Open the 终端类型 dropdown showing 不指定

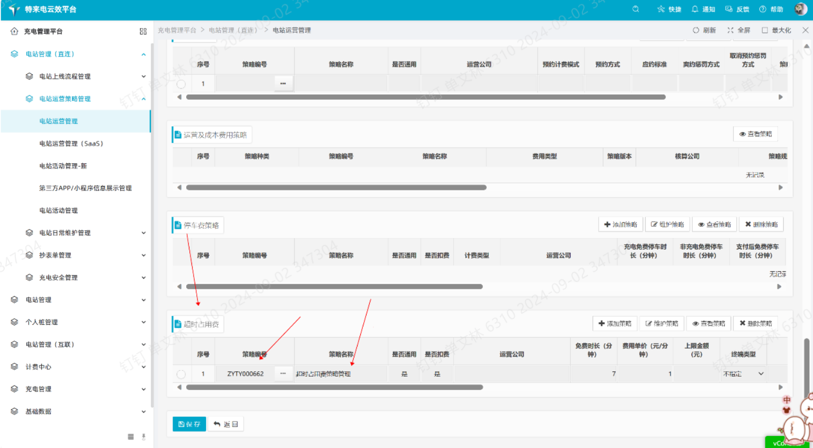pyautogui.click(x=743, y=374)
